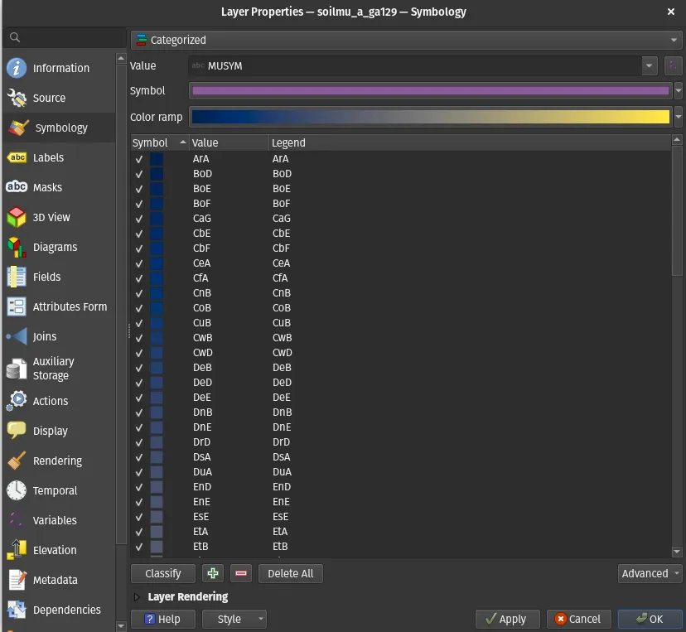Open the Categorized renderer type dropdown
This screenshot has height=632, width=686.
coord(406,40)
